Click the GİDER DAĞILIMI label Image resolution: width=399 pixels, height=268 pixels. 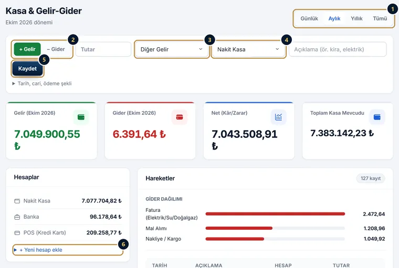tap(164, 199)
